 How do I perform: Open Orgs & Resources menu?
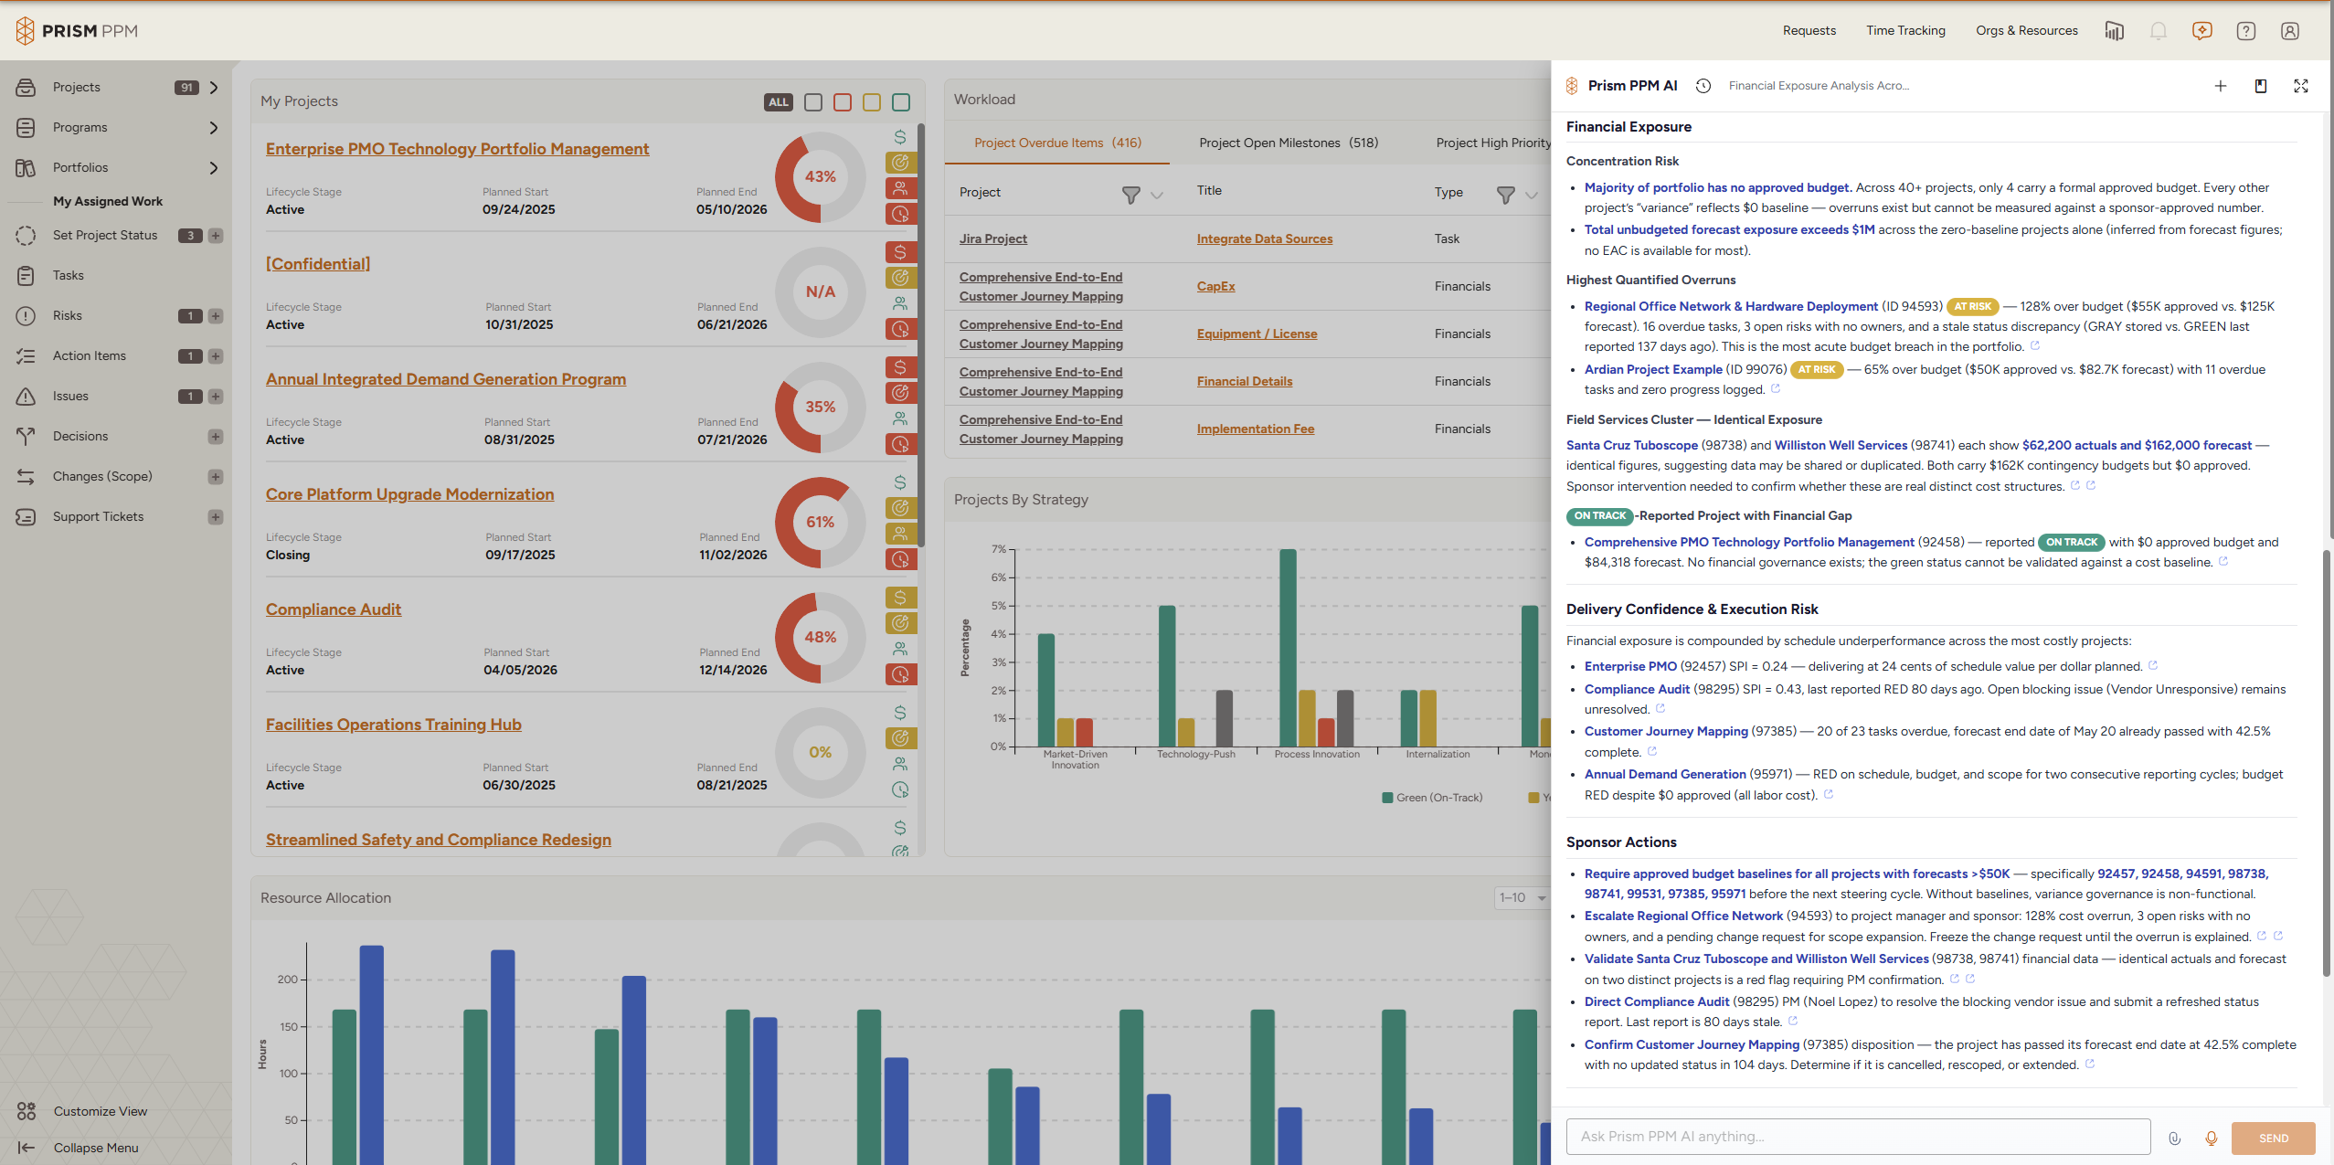coord(2026,31)
